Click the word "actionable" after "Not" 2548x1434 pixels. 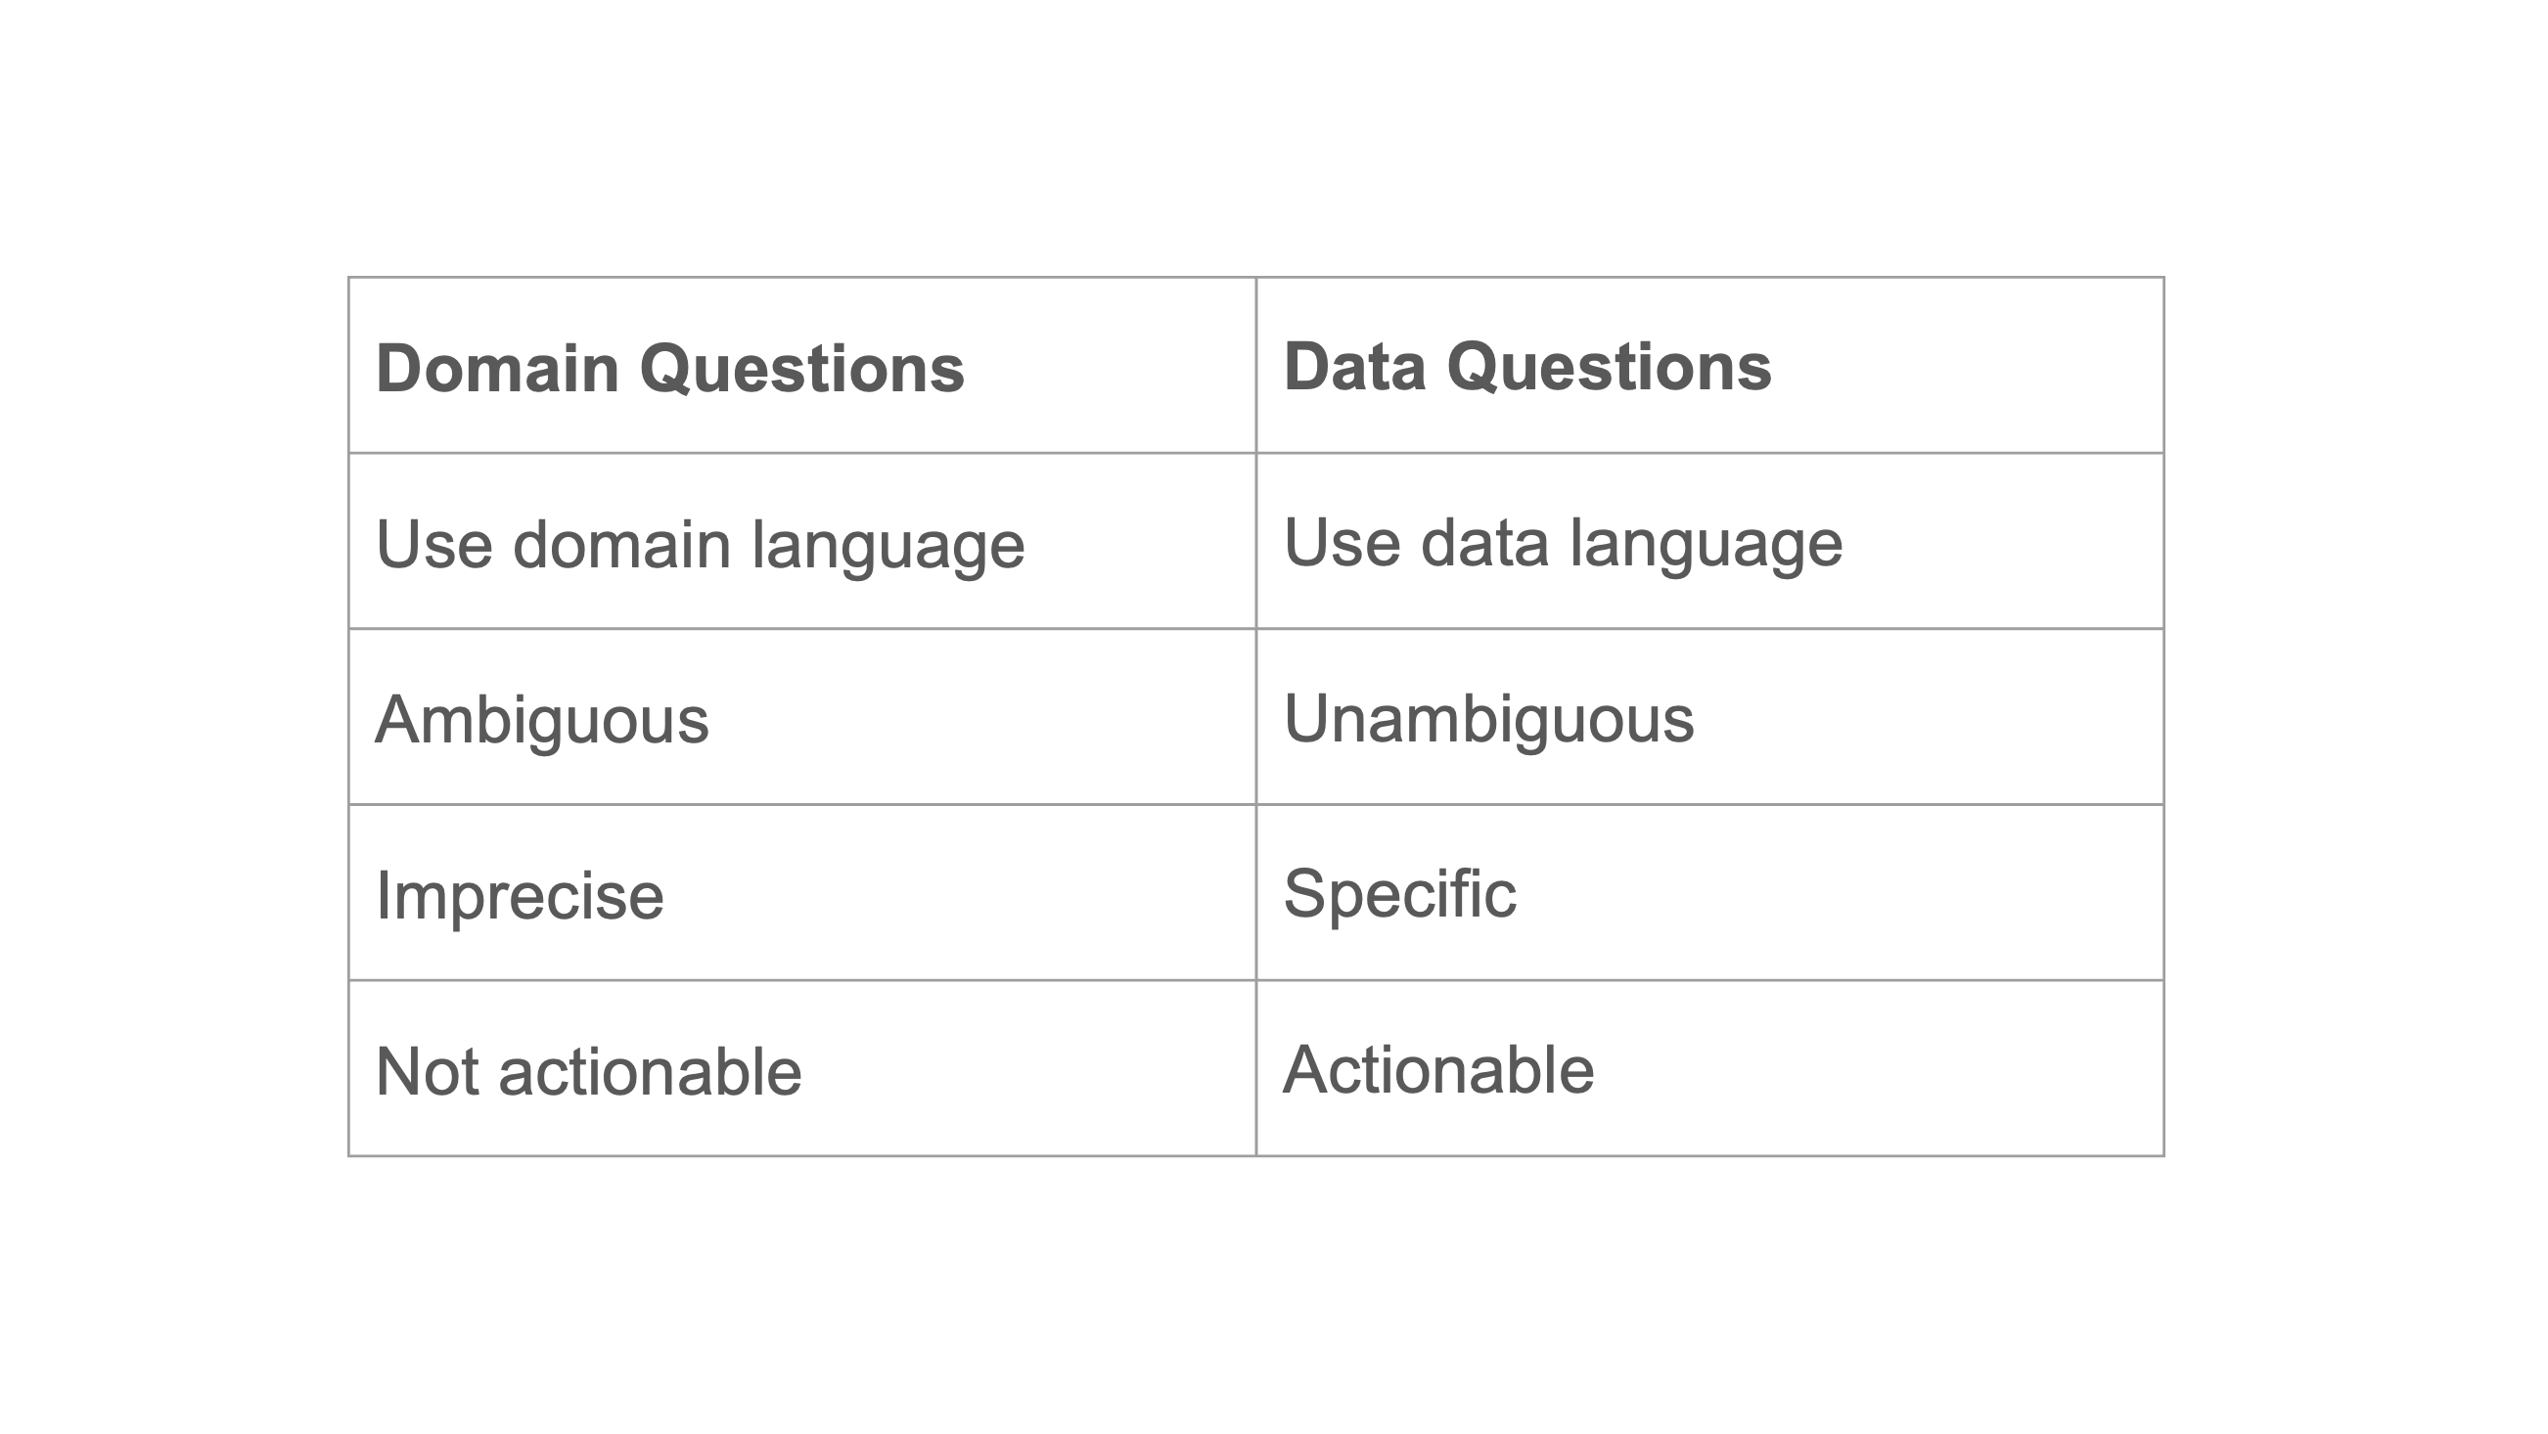(650, 1072)
